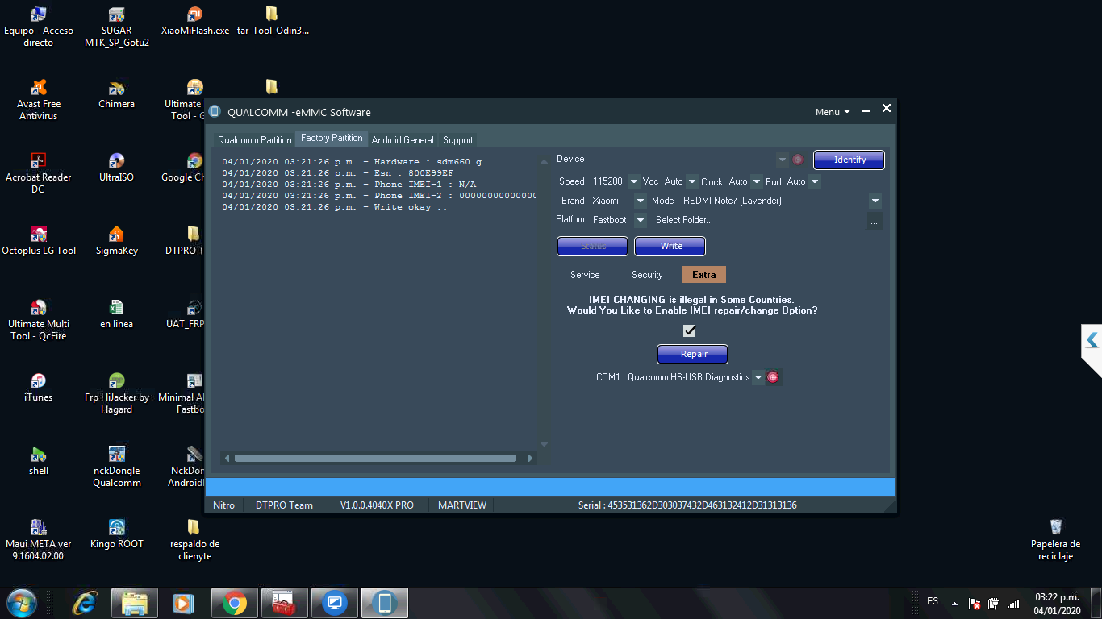Launch Kingo ROOT from the desktop
This screenshot has height=619, width=1102.
point(117,534)
